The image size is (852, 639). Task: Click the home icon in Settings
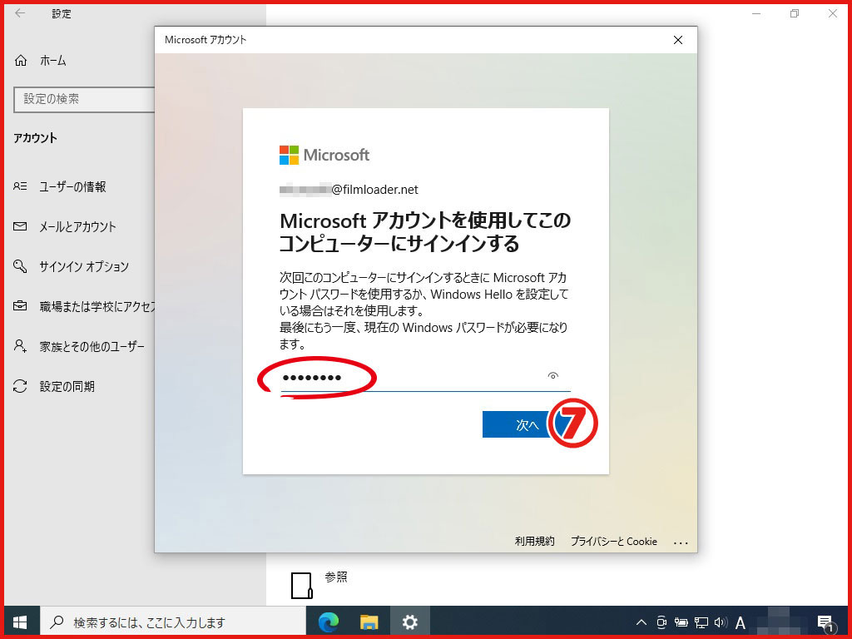21,61
